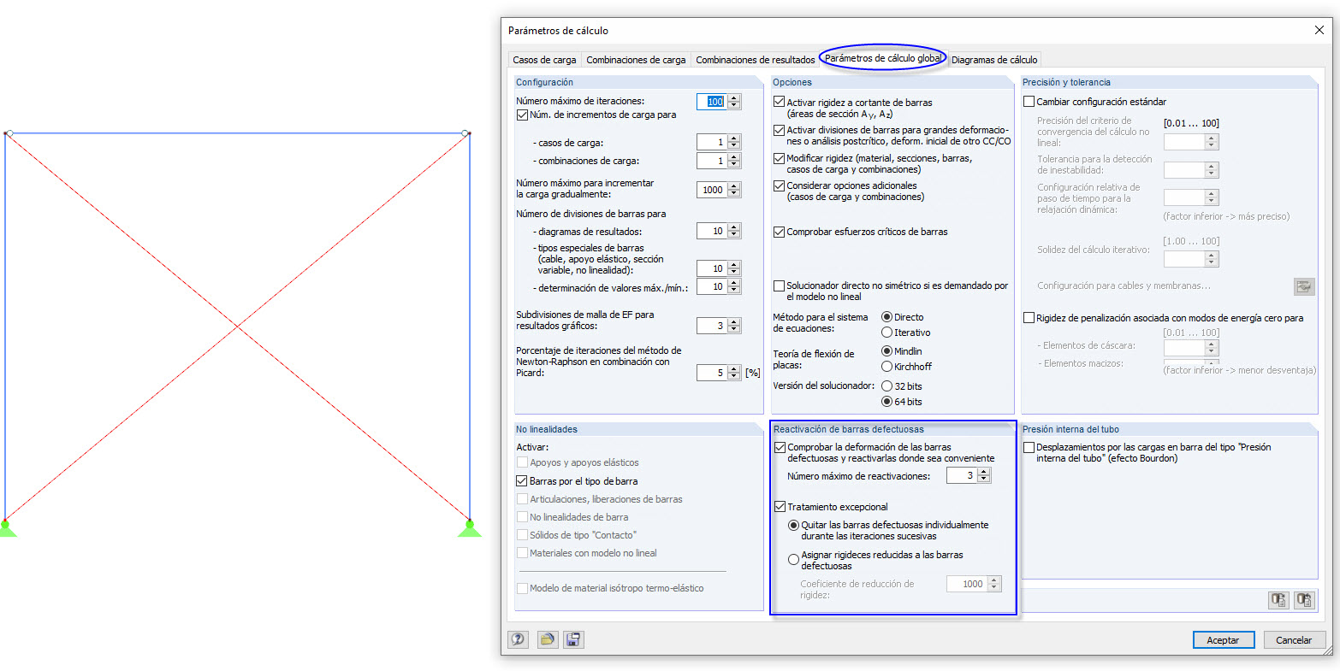This screenshot has width=1340, height=671.
Task: Toggle 'Modificar rigidez' checkbox
Action: click(779, 159)
